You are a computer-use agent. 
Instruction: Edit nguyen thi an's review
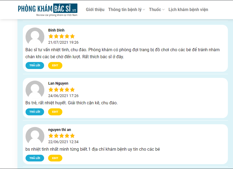click(x=55, y=158)
